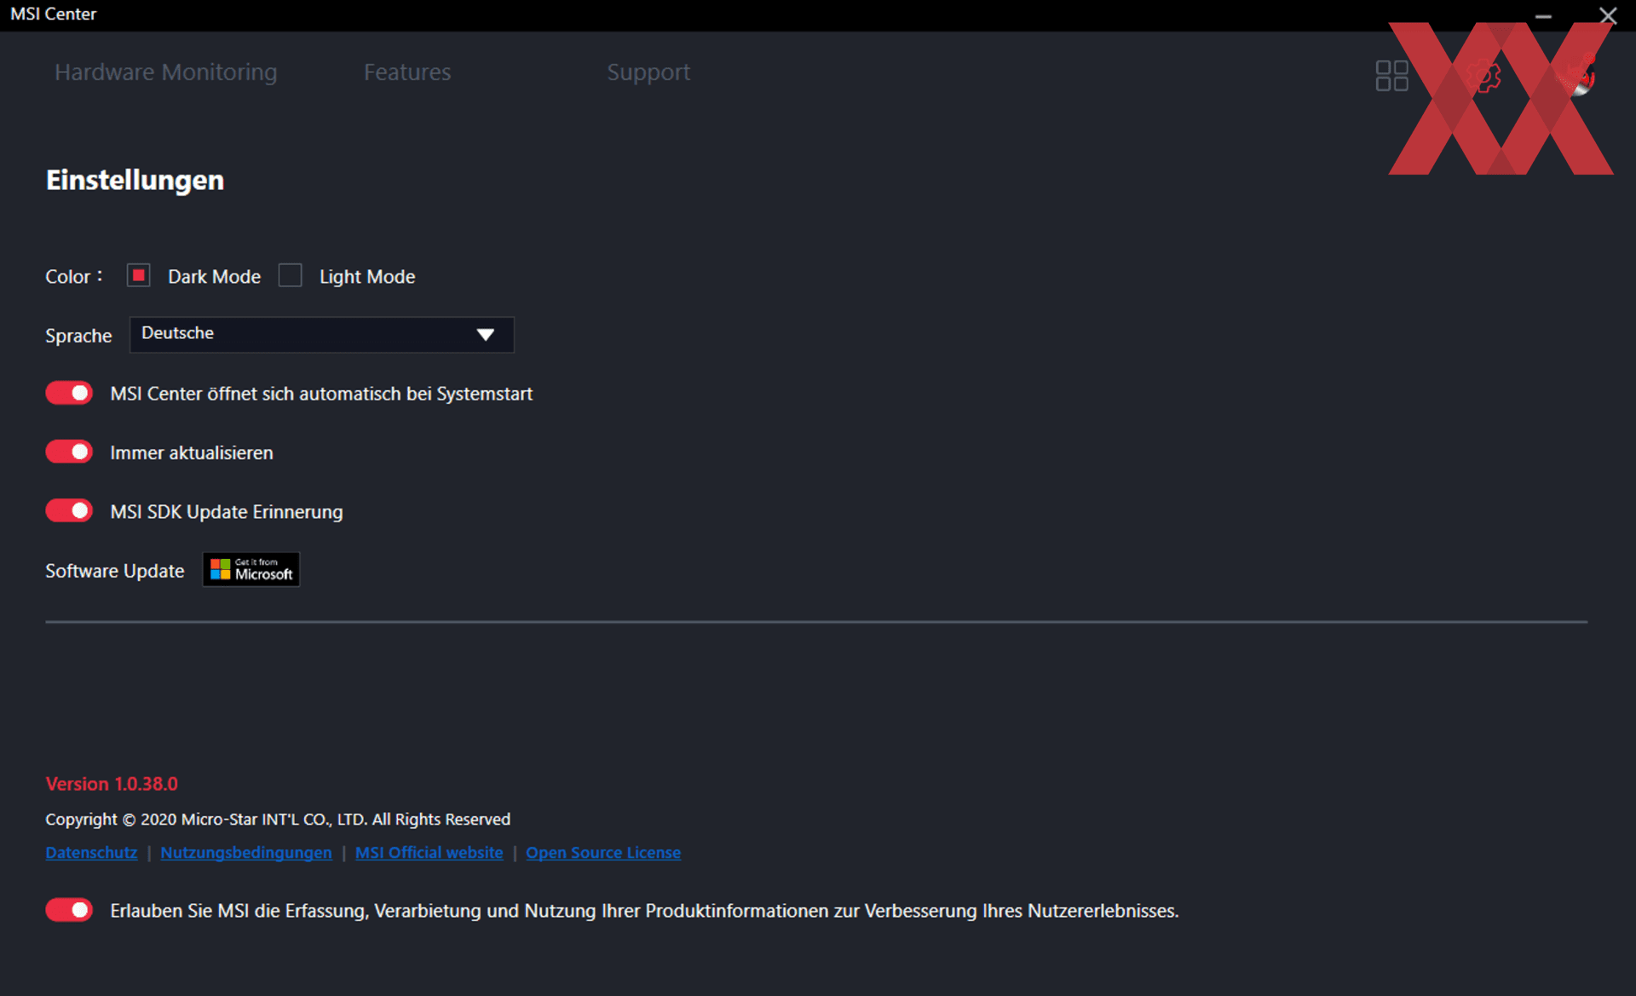The image size is (1636, 996).
Task: Toggle the Produktinformationen data collection switch
Action: click(69, 910)
